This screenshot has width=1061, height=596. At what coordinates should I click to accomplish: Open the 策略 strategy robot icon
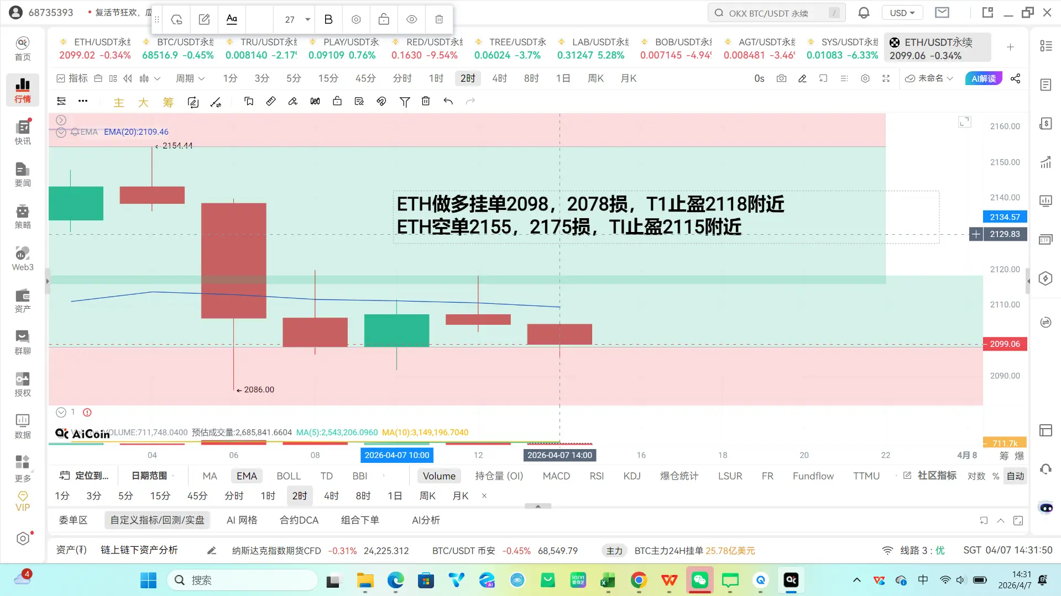23,217
